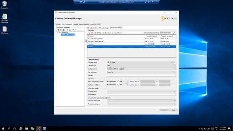This screenshot has width=233, height=131.
Task: Sort by the Collection column header
Action: (x=116, y=36)
